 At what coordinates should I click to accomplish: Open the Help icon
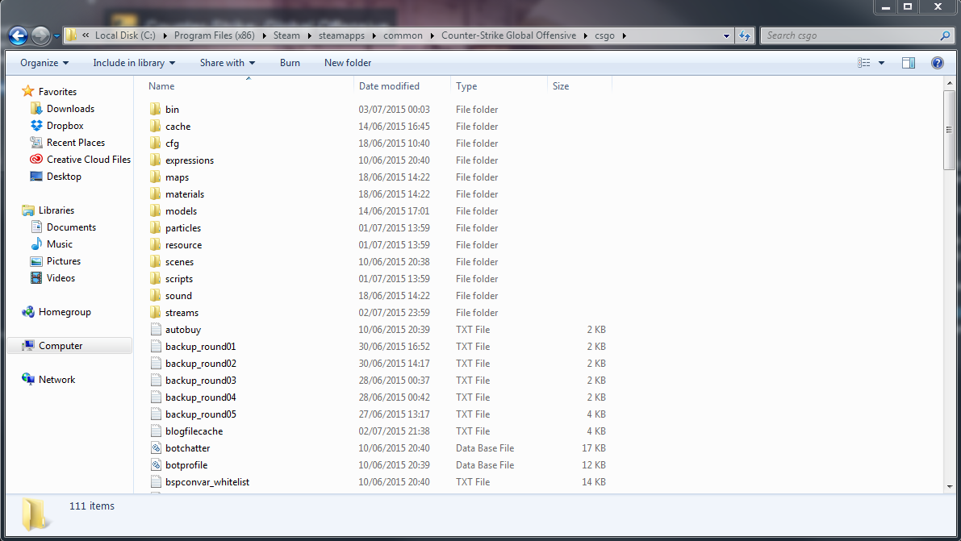point(937,63)
